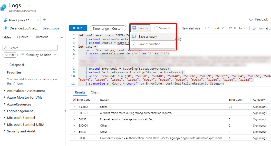Click the Select scope link

coord(51,28)
